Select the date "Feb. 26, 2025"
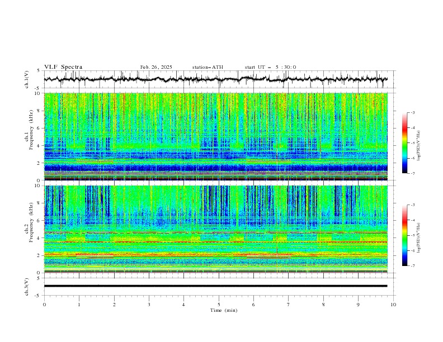 point(156,67)
